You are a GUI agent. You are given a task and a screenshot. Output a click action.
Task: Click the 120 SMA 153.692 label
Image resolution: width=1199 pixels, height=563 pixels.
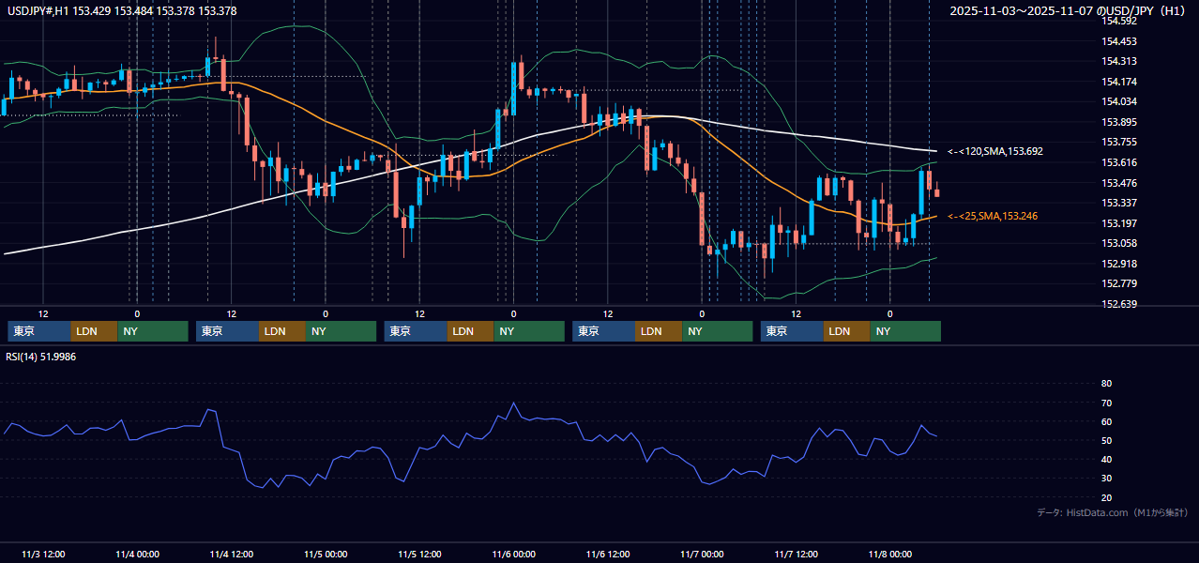click(995, 151)
